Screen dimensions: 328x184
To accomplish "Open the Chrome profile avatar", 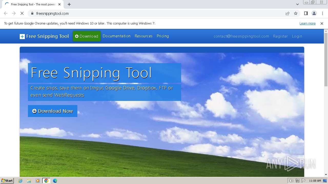I will [314, 14].
